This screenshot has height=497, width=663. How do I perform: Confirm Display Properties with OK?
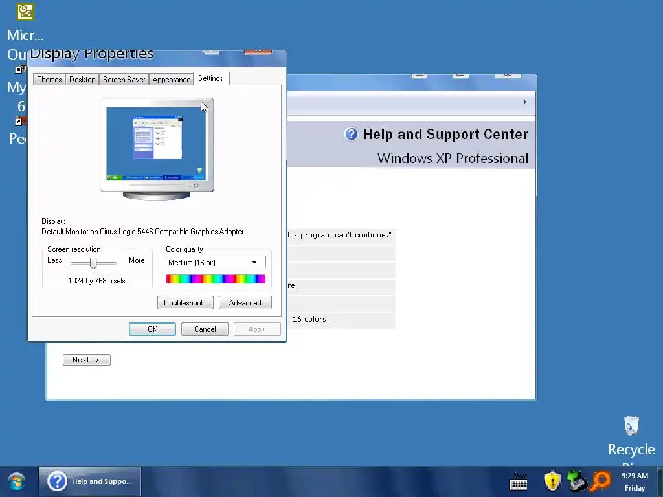pyautogui.click(x=152, y=329)
